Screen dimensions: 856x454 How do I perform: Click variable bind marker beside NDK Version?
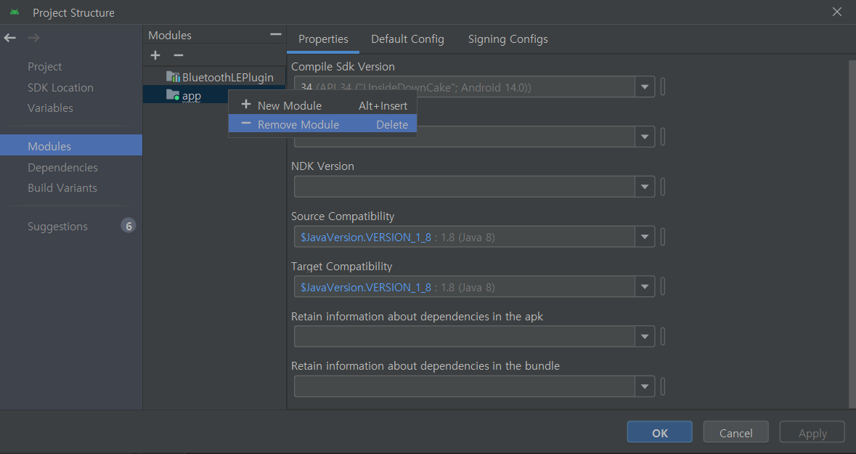tap(663, 187)
